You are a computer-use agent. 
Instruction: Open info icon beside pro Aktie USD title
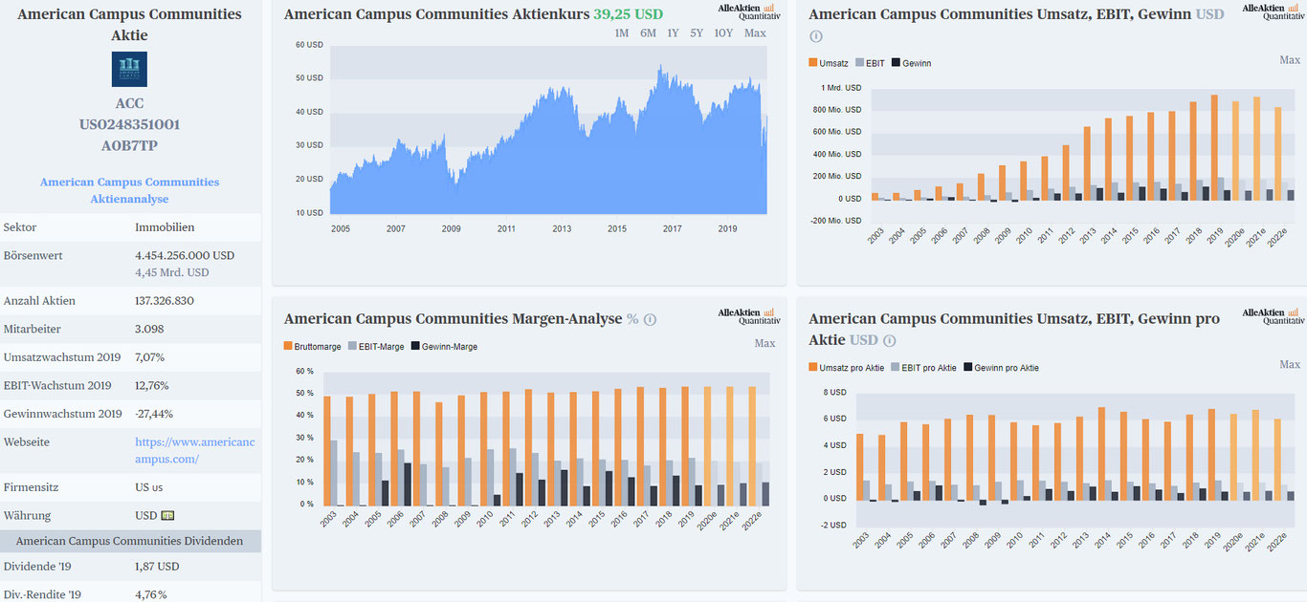(x=889, y=340)
